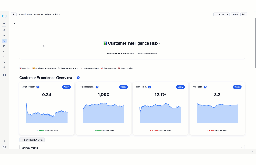Toggle the sidebar panel layout icon
Screen dimensions: 256x165
[x=4, y=75]
